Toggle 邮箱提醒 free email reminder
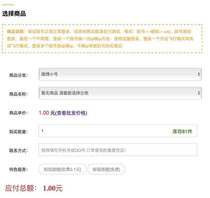 tap(106, 170)
